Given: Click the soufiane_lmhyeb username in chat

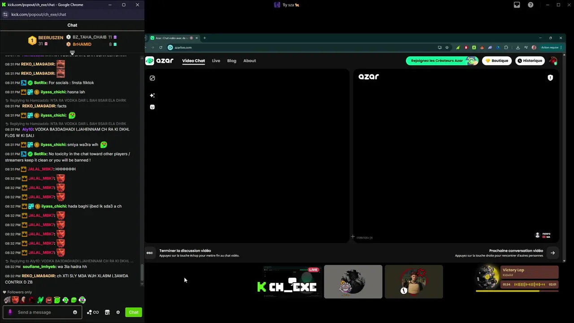Looking at the screenshot, I should coord(39,267).
